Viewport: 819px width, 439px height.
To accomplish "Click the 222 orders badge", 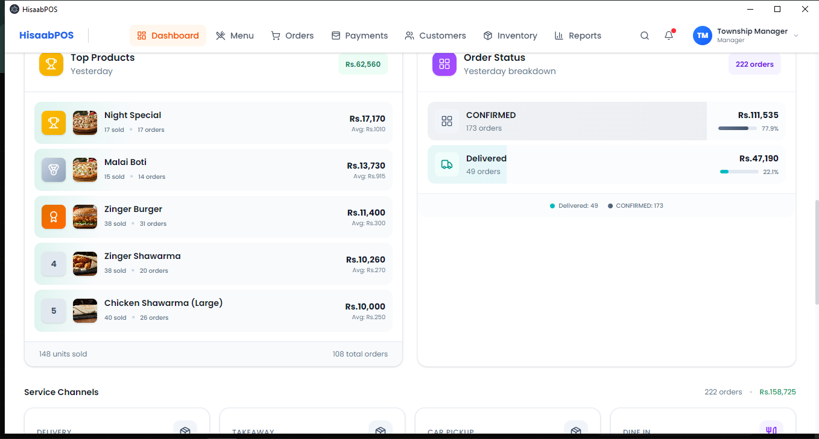I will click(754, 64).
